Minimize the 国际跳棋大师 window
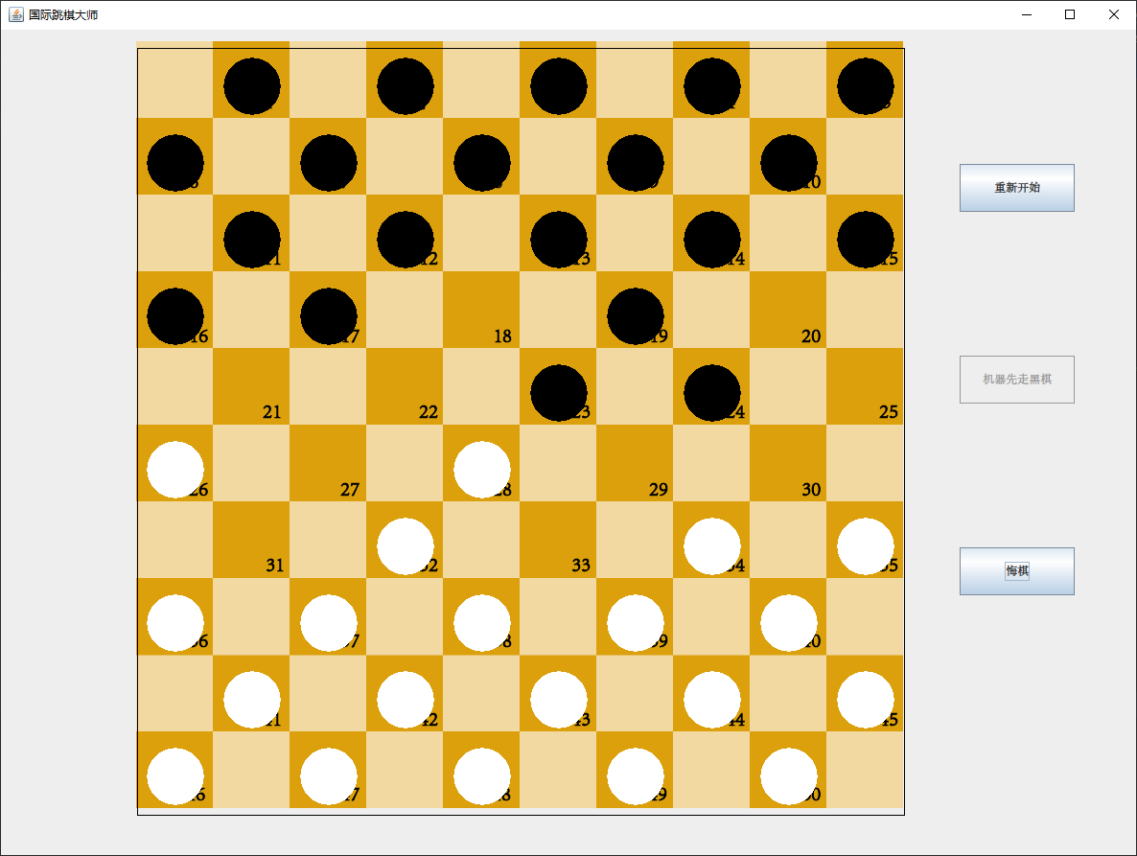This screenshot has height=856, width=1137. pos(1026,14)
